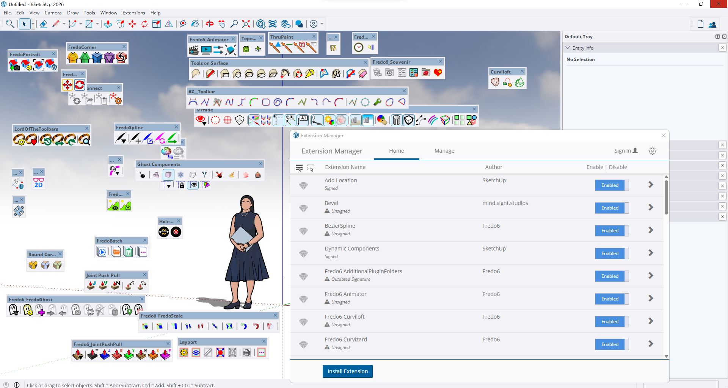Collapse the Entity Info panel

pyautogui.click(x=568, y=48)
